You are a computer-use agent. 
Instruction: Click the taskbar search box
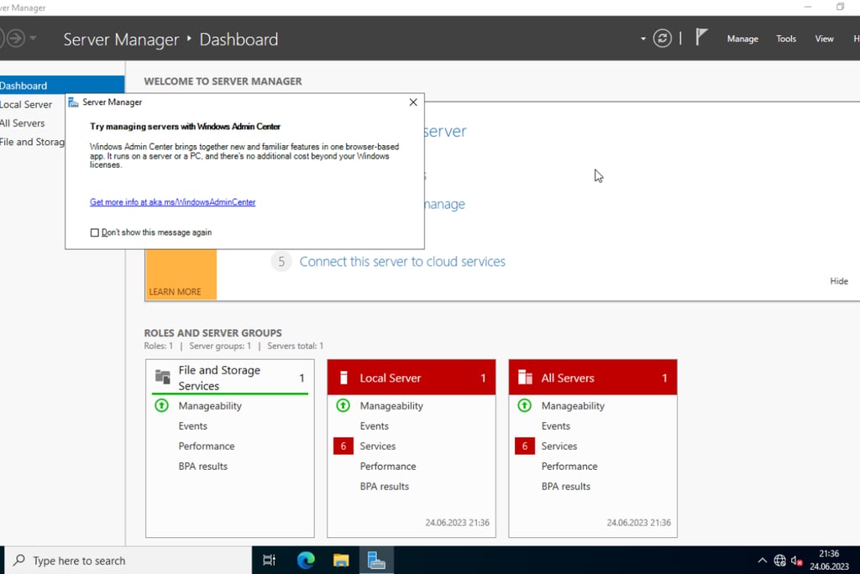(x=128, y=561)
